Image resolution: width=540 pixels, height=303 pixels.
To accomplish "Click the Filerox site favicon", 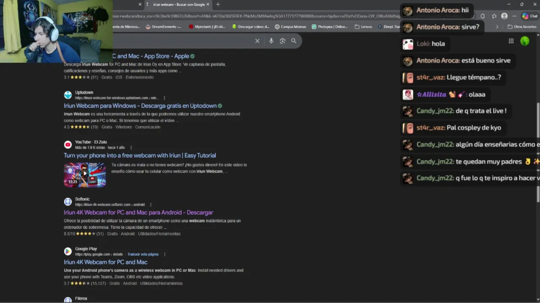I will click(x=67, y=300).
